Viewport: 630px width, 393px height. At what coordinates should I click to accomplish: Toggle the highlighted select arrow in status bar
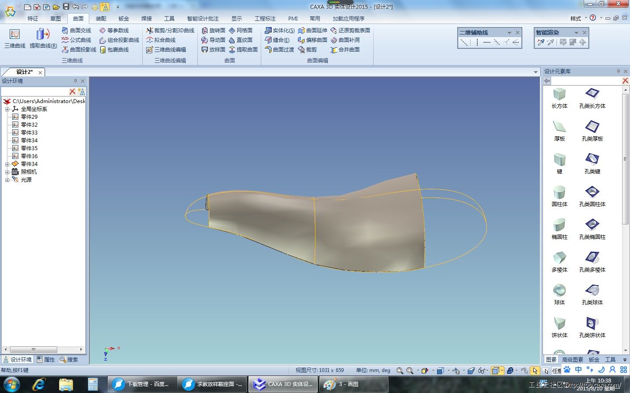[x=535, y=371]
